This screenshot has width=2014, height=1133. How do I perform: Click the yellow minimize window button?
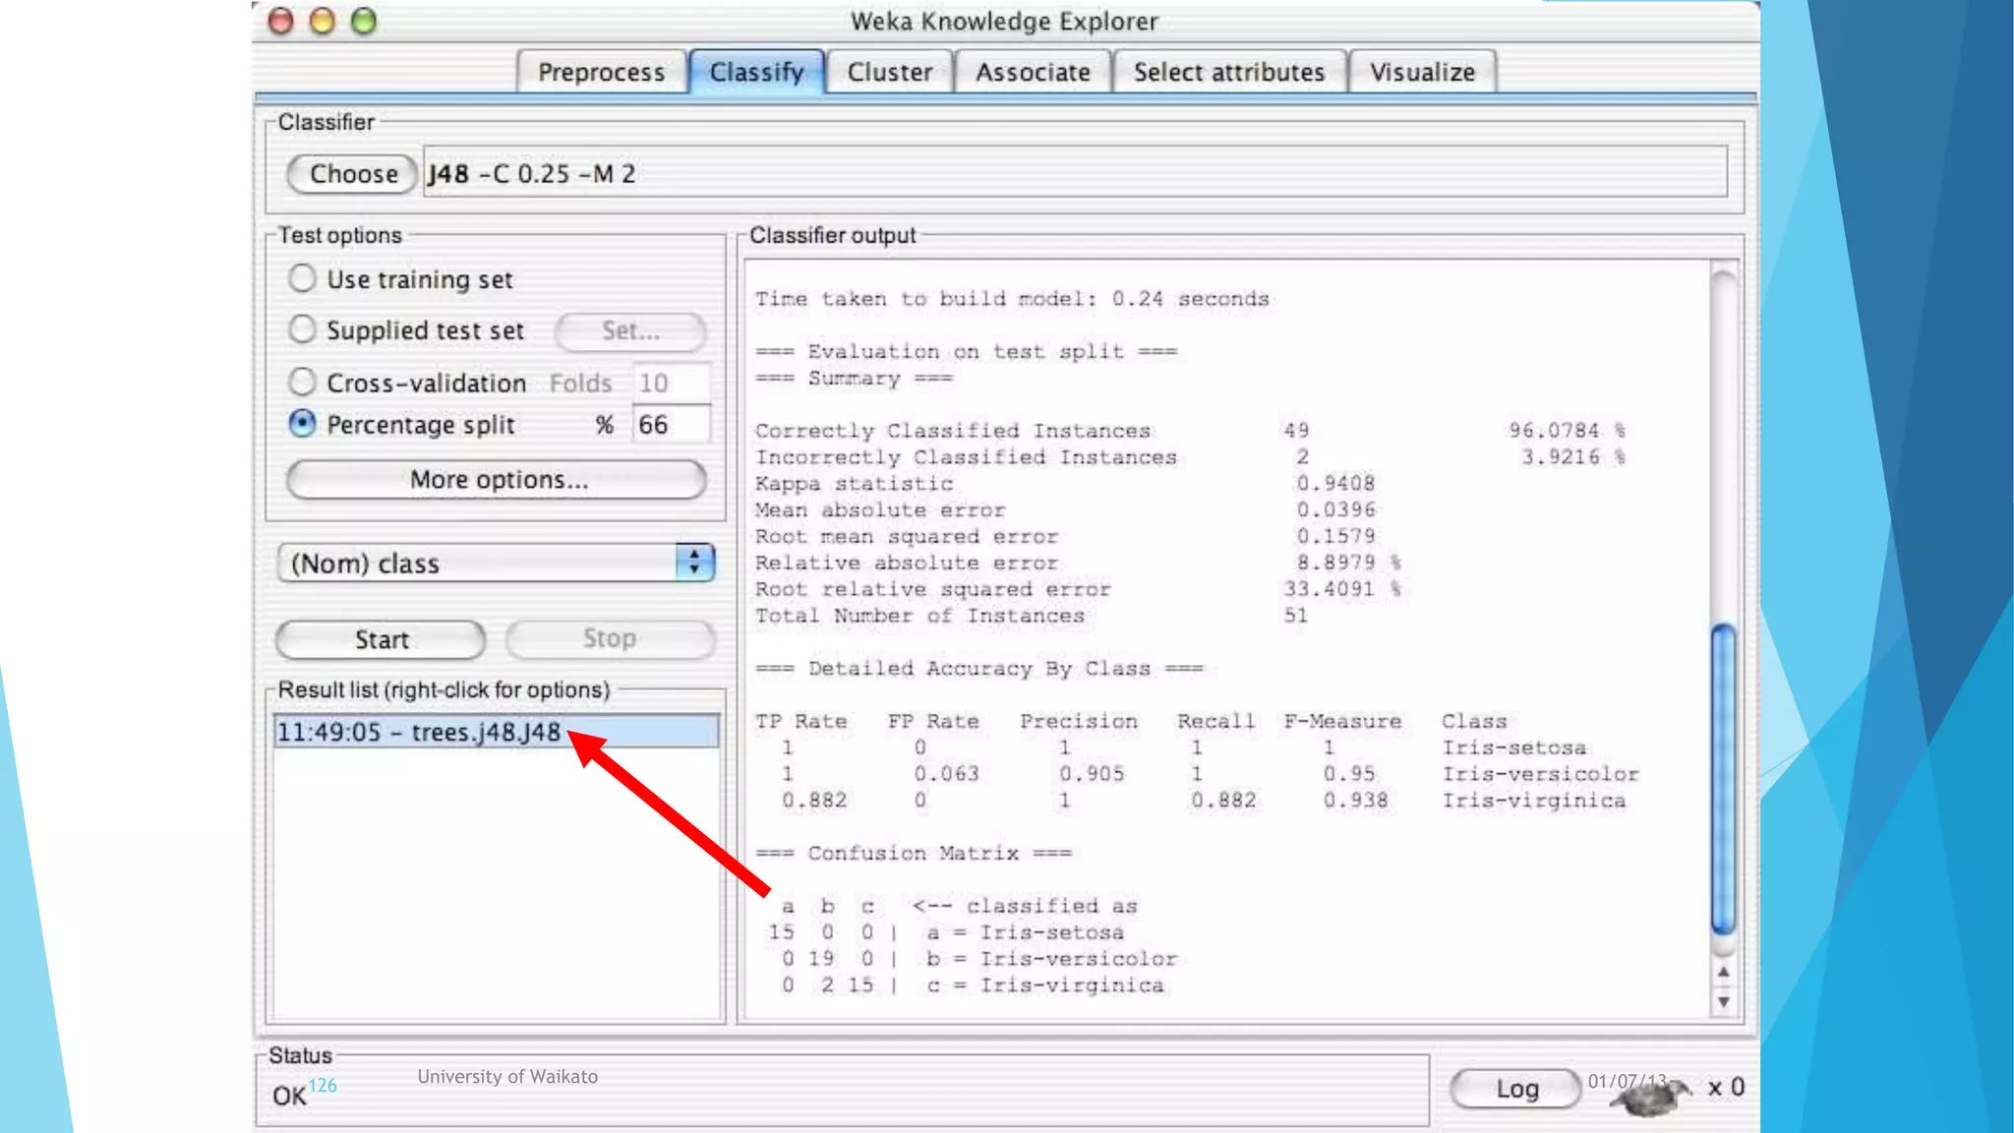pos(323,21)
